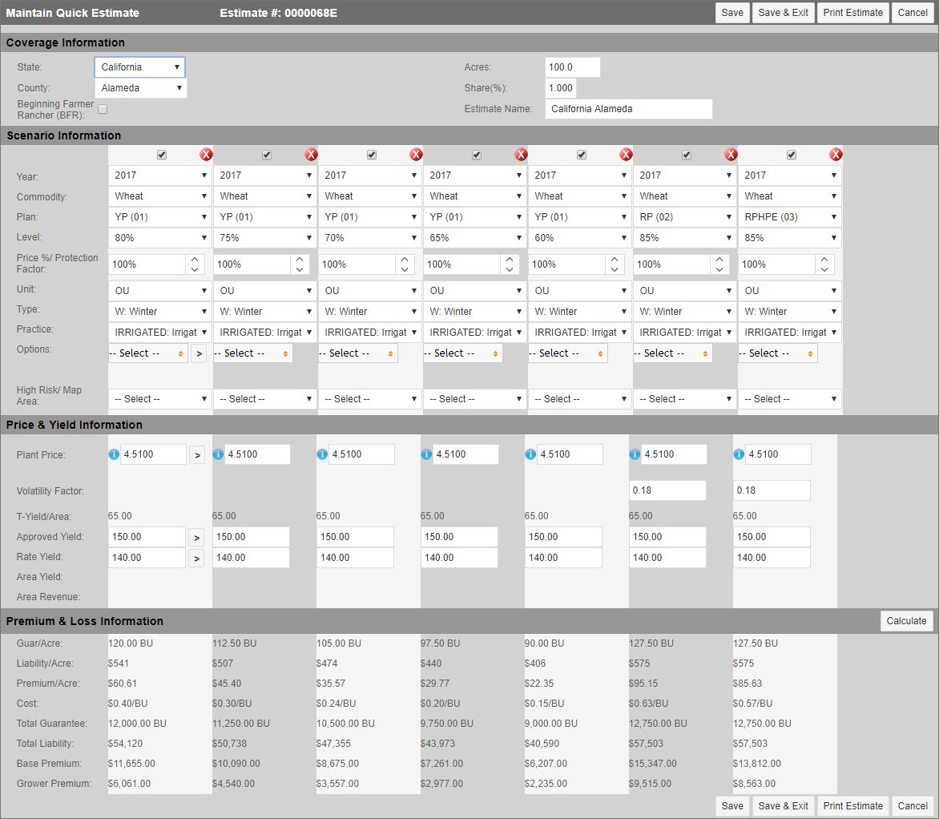Click Cancel in the page footer
The height and width of the screenshot is (819, 939).
pos(913,806)
